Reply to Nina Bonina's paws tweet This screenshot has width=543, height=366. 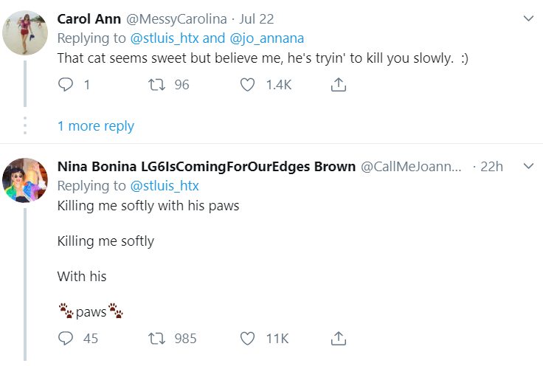66,339
